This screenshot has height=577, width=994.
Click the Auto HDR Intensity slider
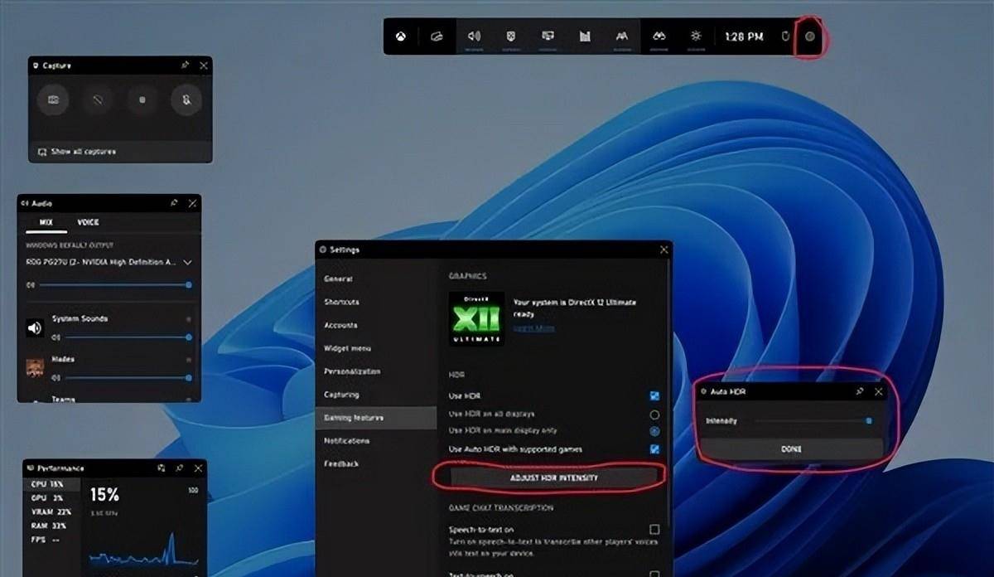(x=813, y=421)
